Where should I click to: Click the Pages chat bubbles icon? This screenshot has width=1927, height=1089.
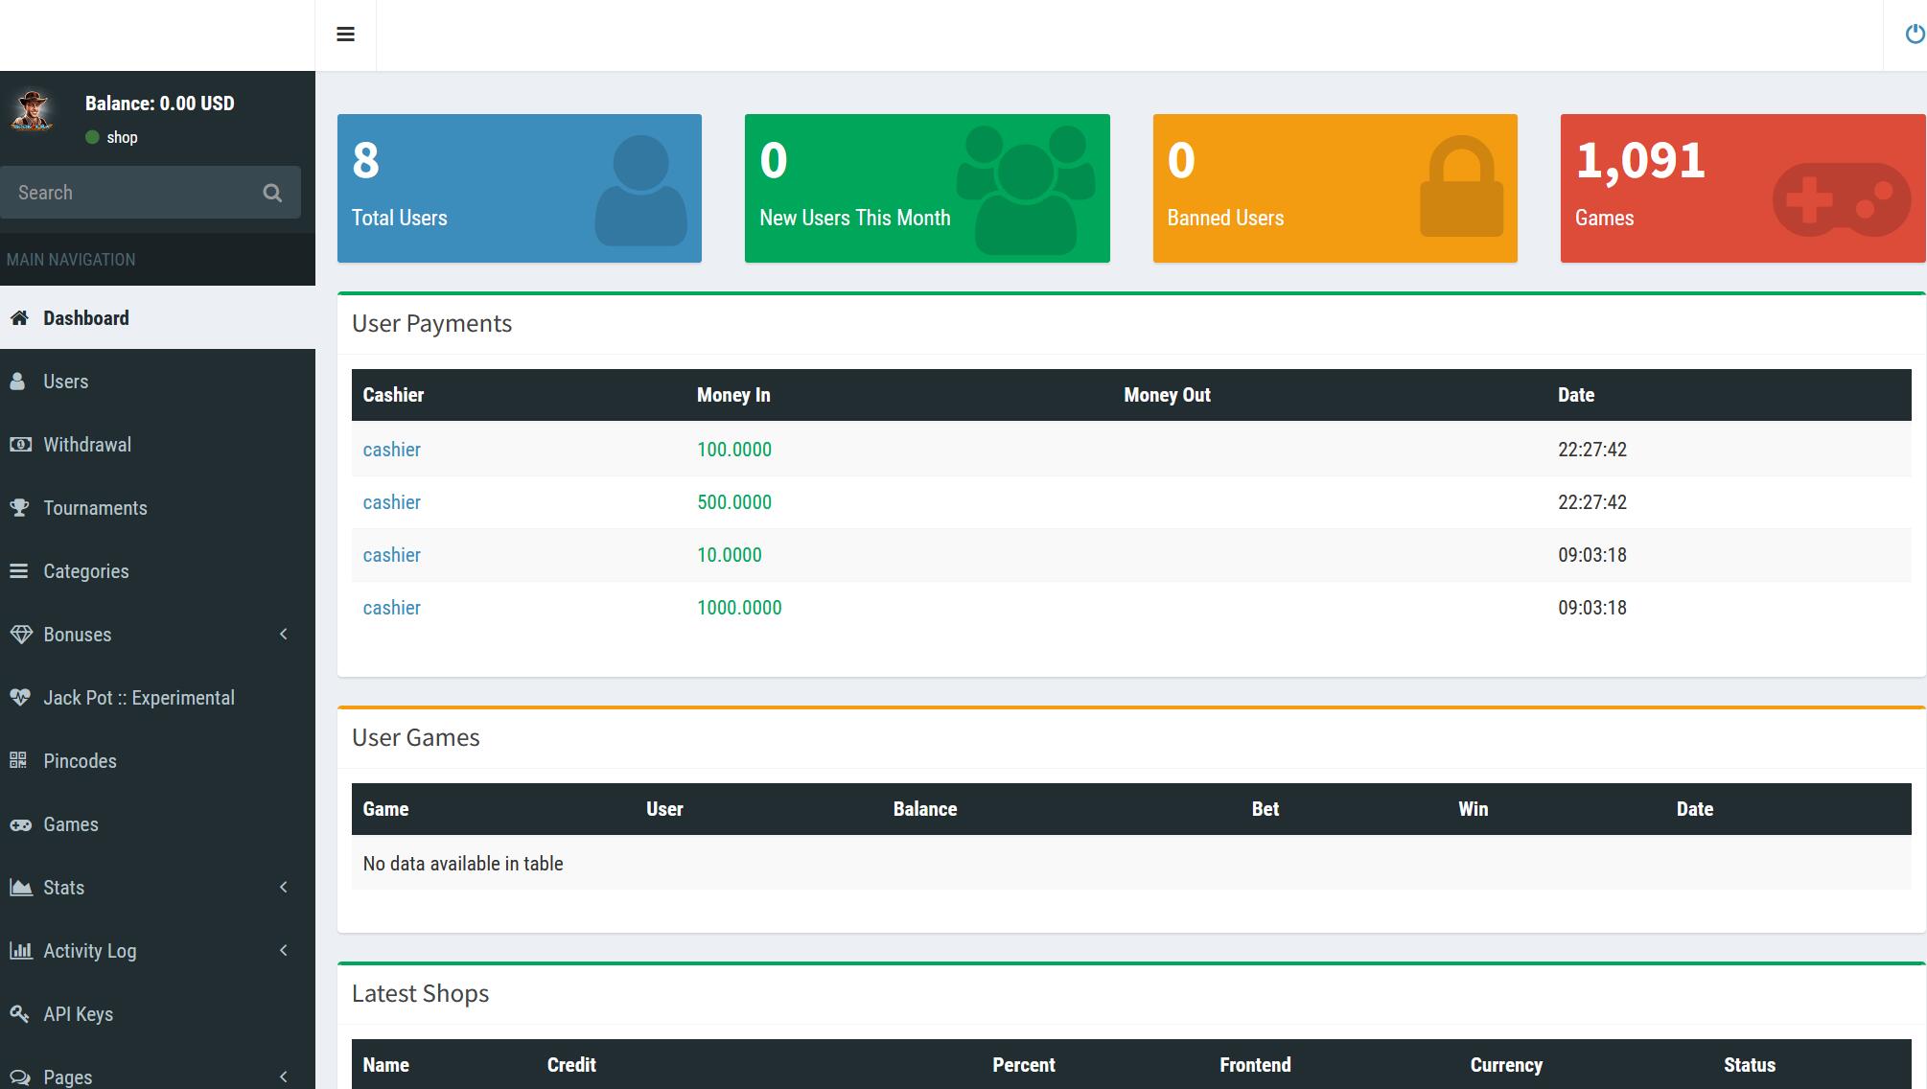pyautogui.click(x=20, y=1077)
